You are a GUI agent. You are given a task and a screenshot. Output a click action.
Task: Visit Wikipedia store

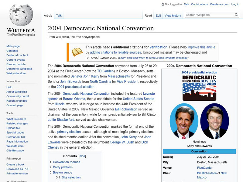[x=16, y=73]
